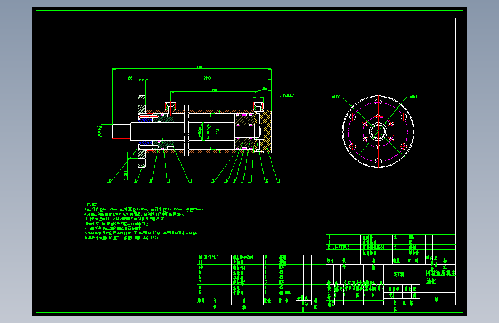The width and height of the screenshot is (499, 323).
Task: Click the technical requirements heading above notes
Action: click(91, 205)
